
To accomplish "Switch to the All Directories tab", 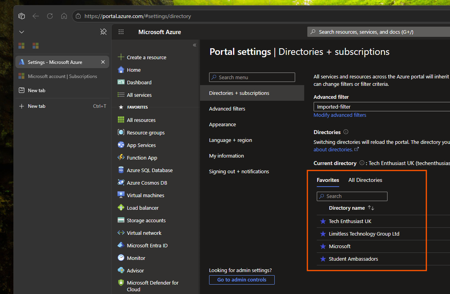I will [x=365, y=180].
